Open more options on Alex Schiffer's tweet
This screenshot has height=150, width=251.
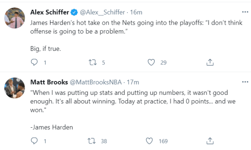pyautogui.click(x=245, y=12)
